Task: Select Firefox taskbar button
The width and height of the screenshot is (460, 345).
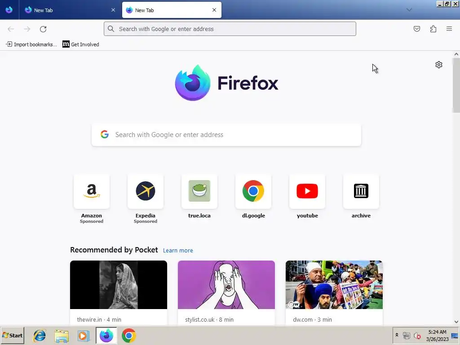Action: [x=106, y=335]
